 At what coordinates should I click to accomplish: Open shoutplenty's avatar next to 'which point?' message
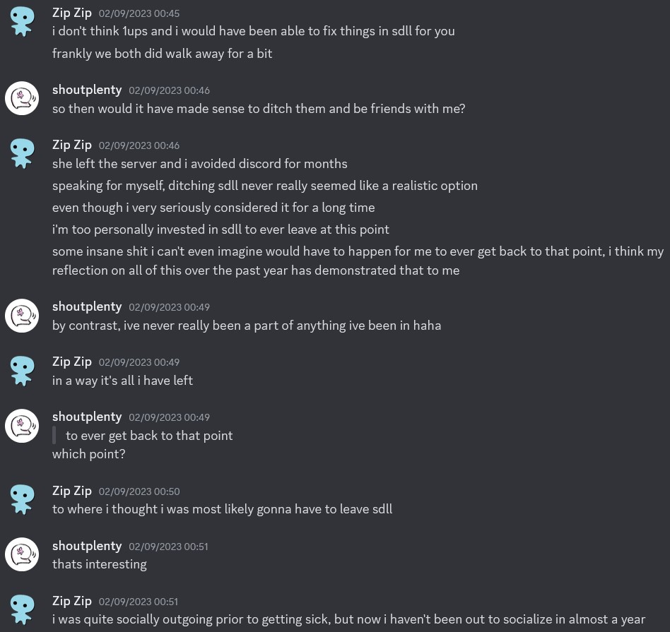tap(22, 425)
